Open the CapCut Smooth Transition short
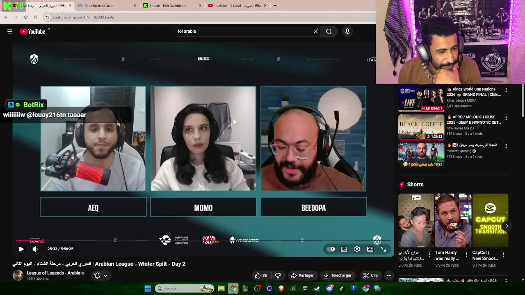 (x=490, y=221)
